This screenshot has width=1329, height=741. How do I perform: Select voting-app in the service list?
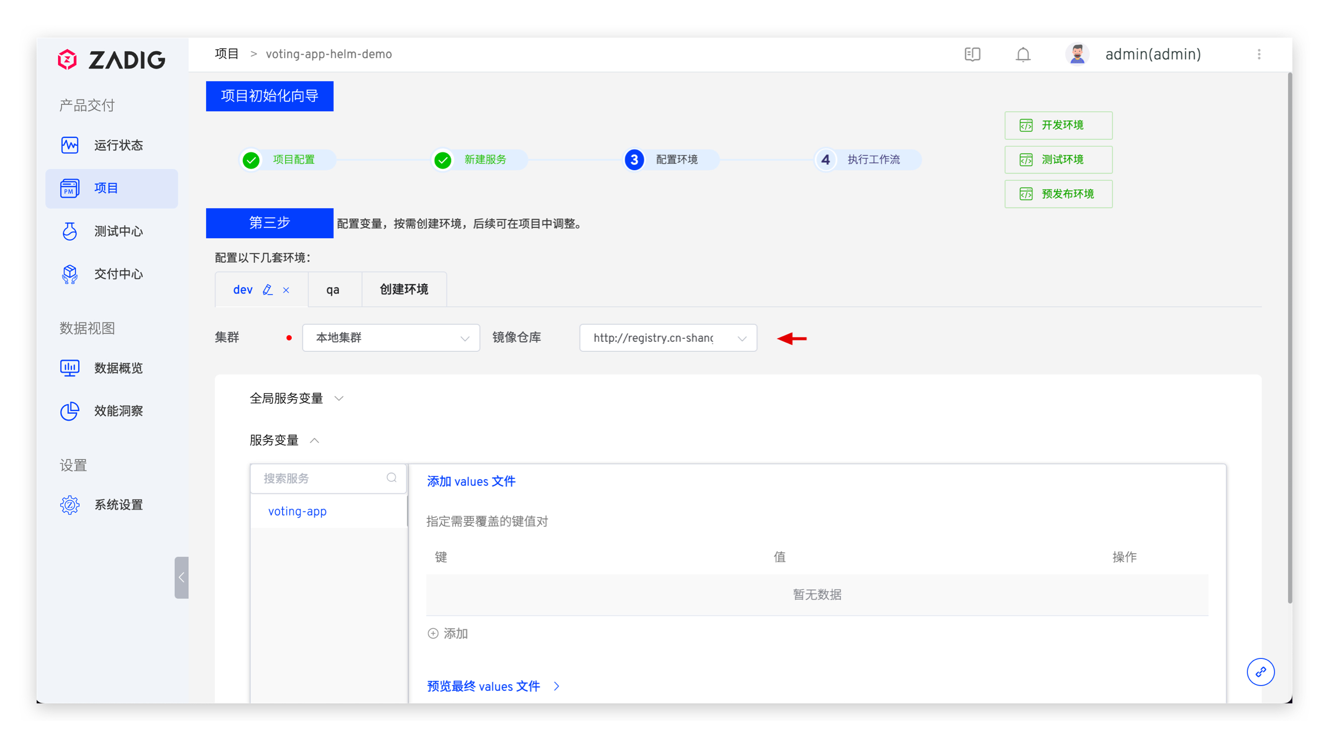(297, 511)
